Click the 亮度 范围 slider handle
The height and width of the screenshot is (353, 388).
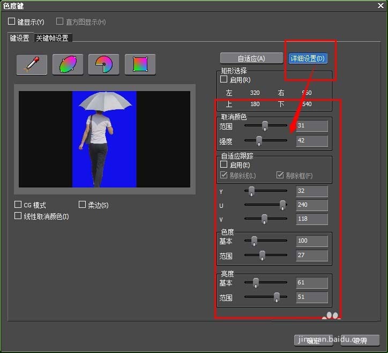(x=277, y=297)
